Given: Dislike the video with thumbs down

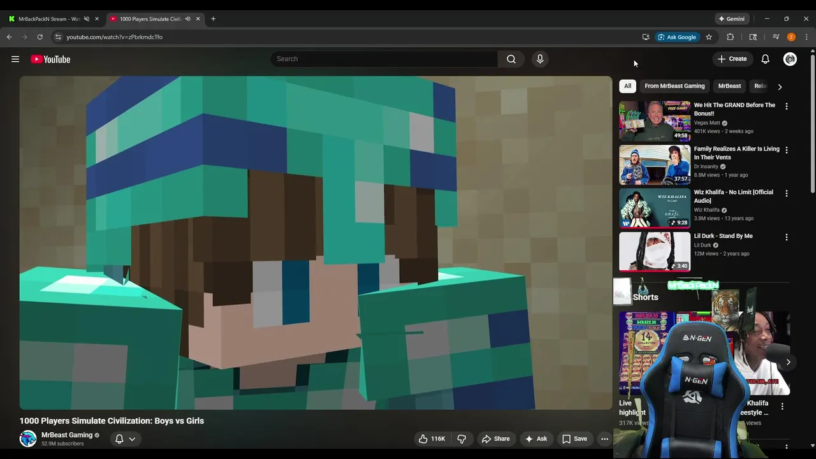Looking at the screenshot, I should [x=462, y=439].
